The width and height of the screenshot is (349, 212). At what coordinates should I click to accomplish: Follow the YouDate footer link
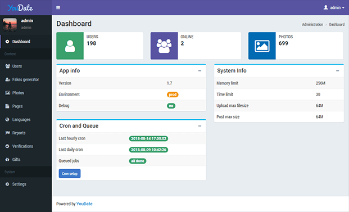(84, 204)
